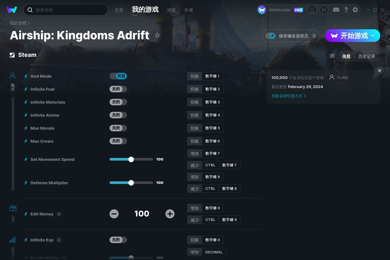
Task: Click the info icon next to Edit Money
Action: 59,214
